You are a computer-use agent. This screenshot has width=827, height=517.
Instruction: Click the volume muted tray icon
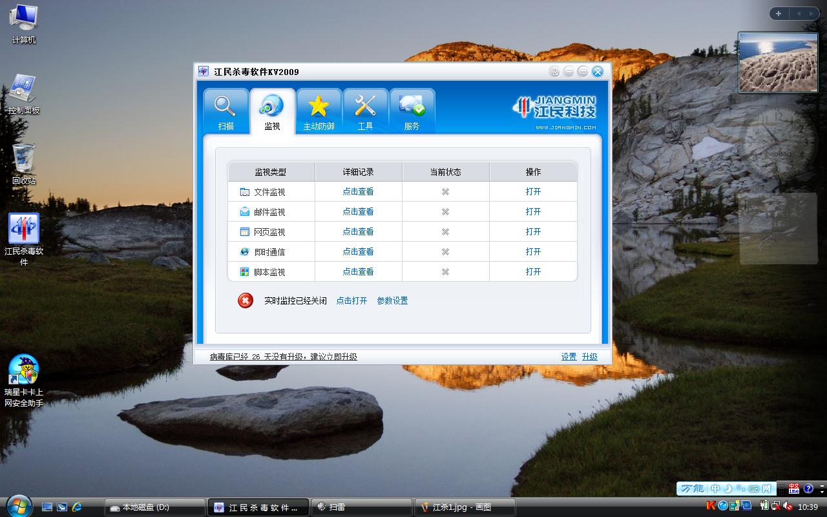pyautogui.click(x=788, y=506)
